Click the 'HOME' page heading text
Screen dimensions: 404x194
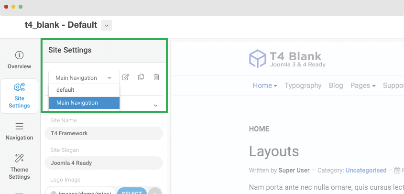point(259,129)
